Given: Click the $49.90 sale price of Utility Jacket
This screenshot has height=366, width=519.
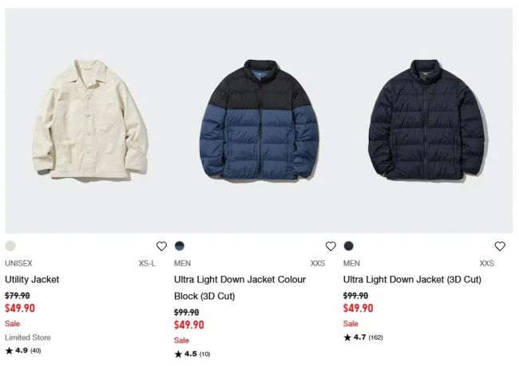Looking at the screenshot, I should click(20, 308).
